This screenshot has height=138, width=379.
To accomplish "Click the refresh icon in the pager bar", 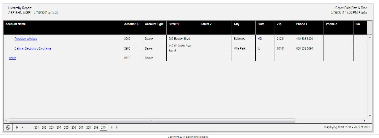I will click(x=8, y=127).
